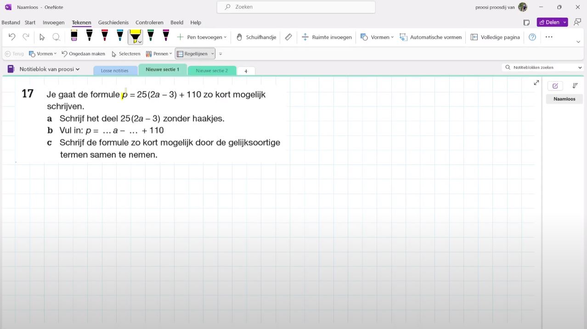
Task: Pick the purple pen
Action: pos(166,36)
